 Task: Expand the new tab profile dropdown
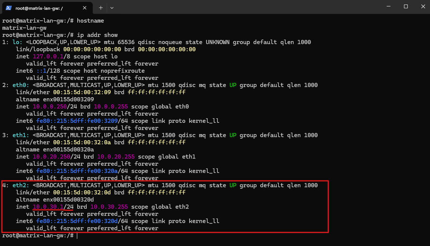[112, 8]
